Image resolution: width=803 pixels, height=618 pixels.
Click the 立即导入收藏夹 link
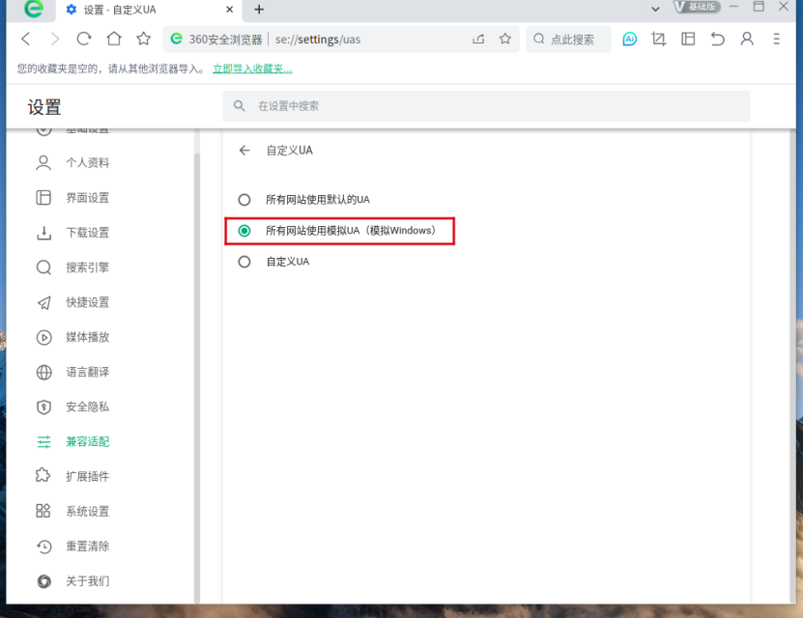252,70
